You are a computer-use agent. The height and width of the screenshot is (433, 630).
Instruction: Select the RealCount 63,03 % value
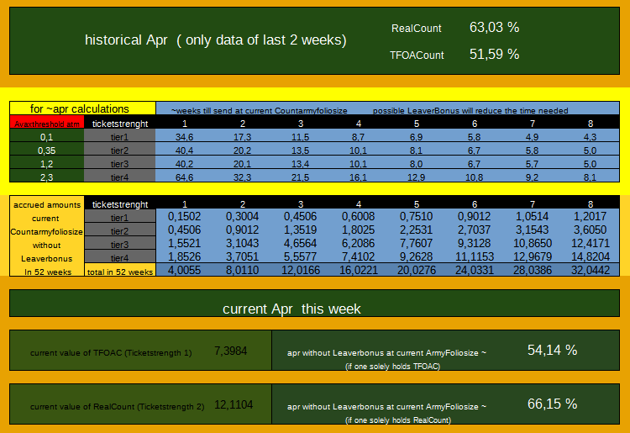point(494,28)
